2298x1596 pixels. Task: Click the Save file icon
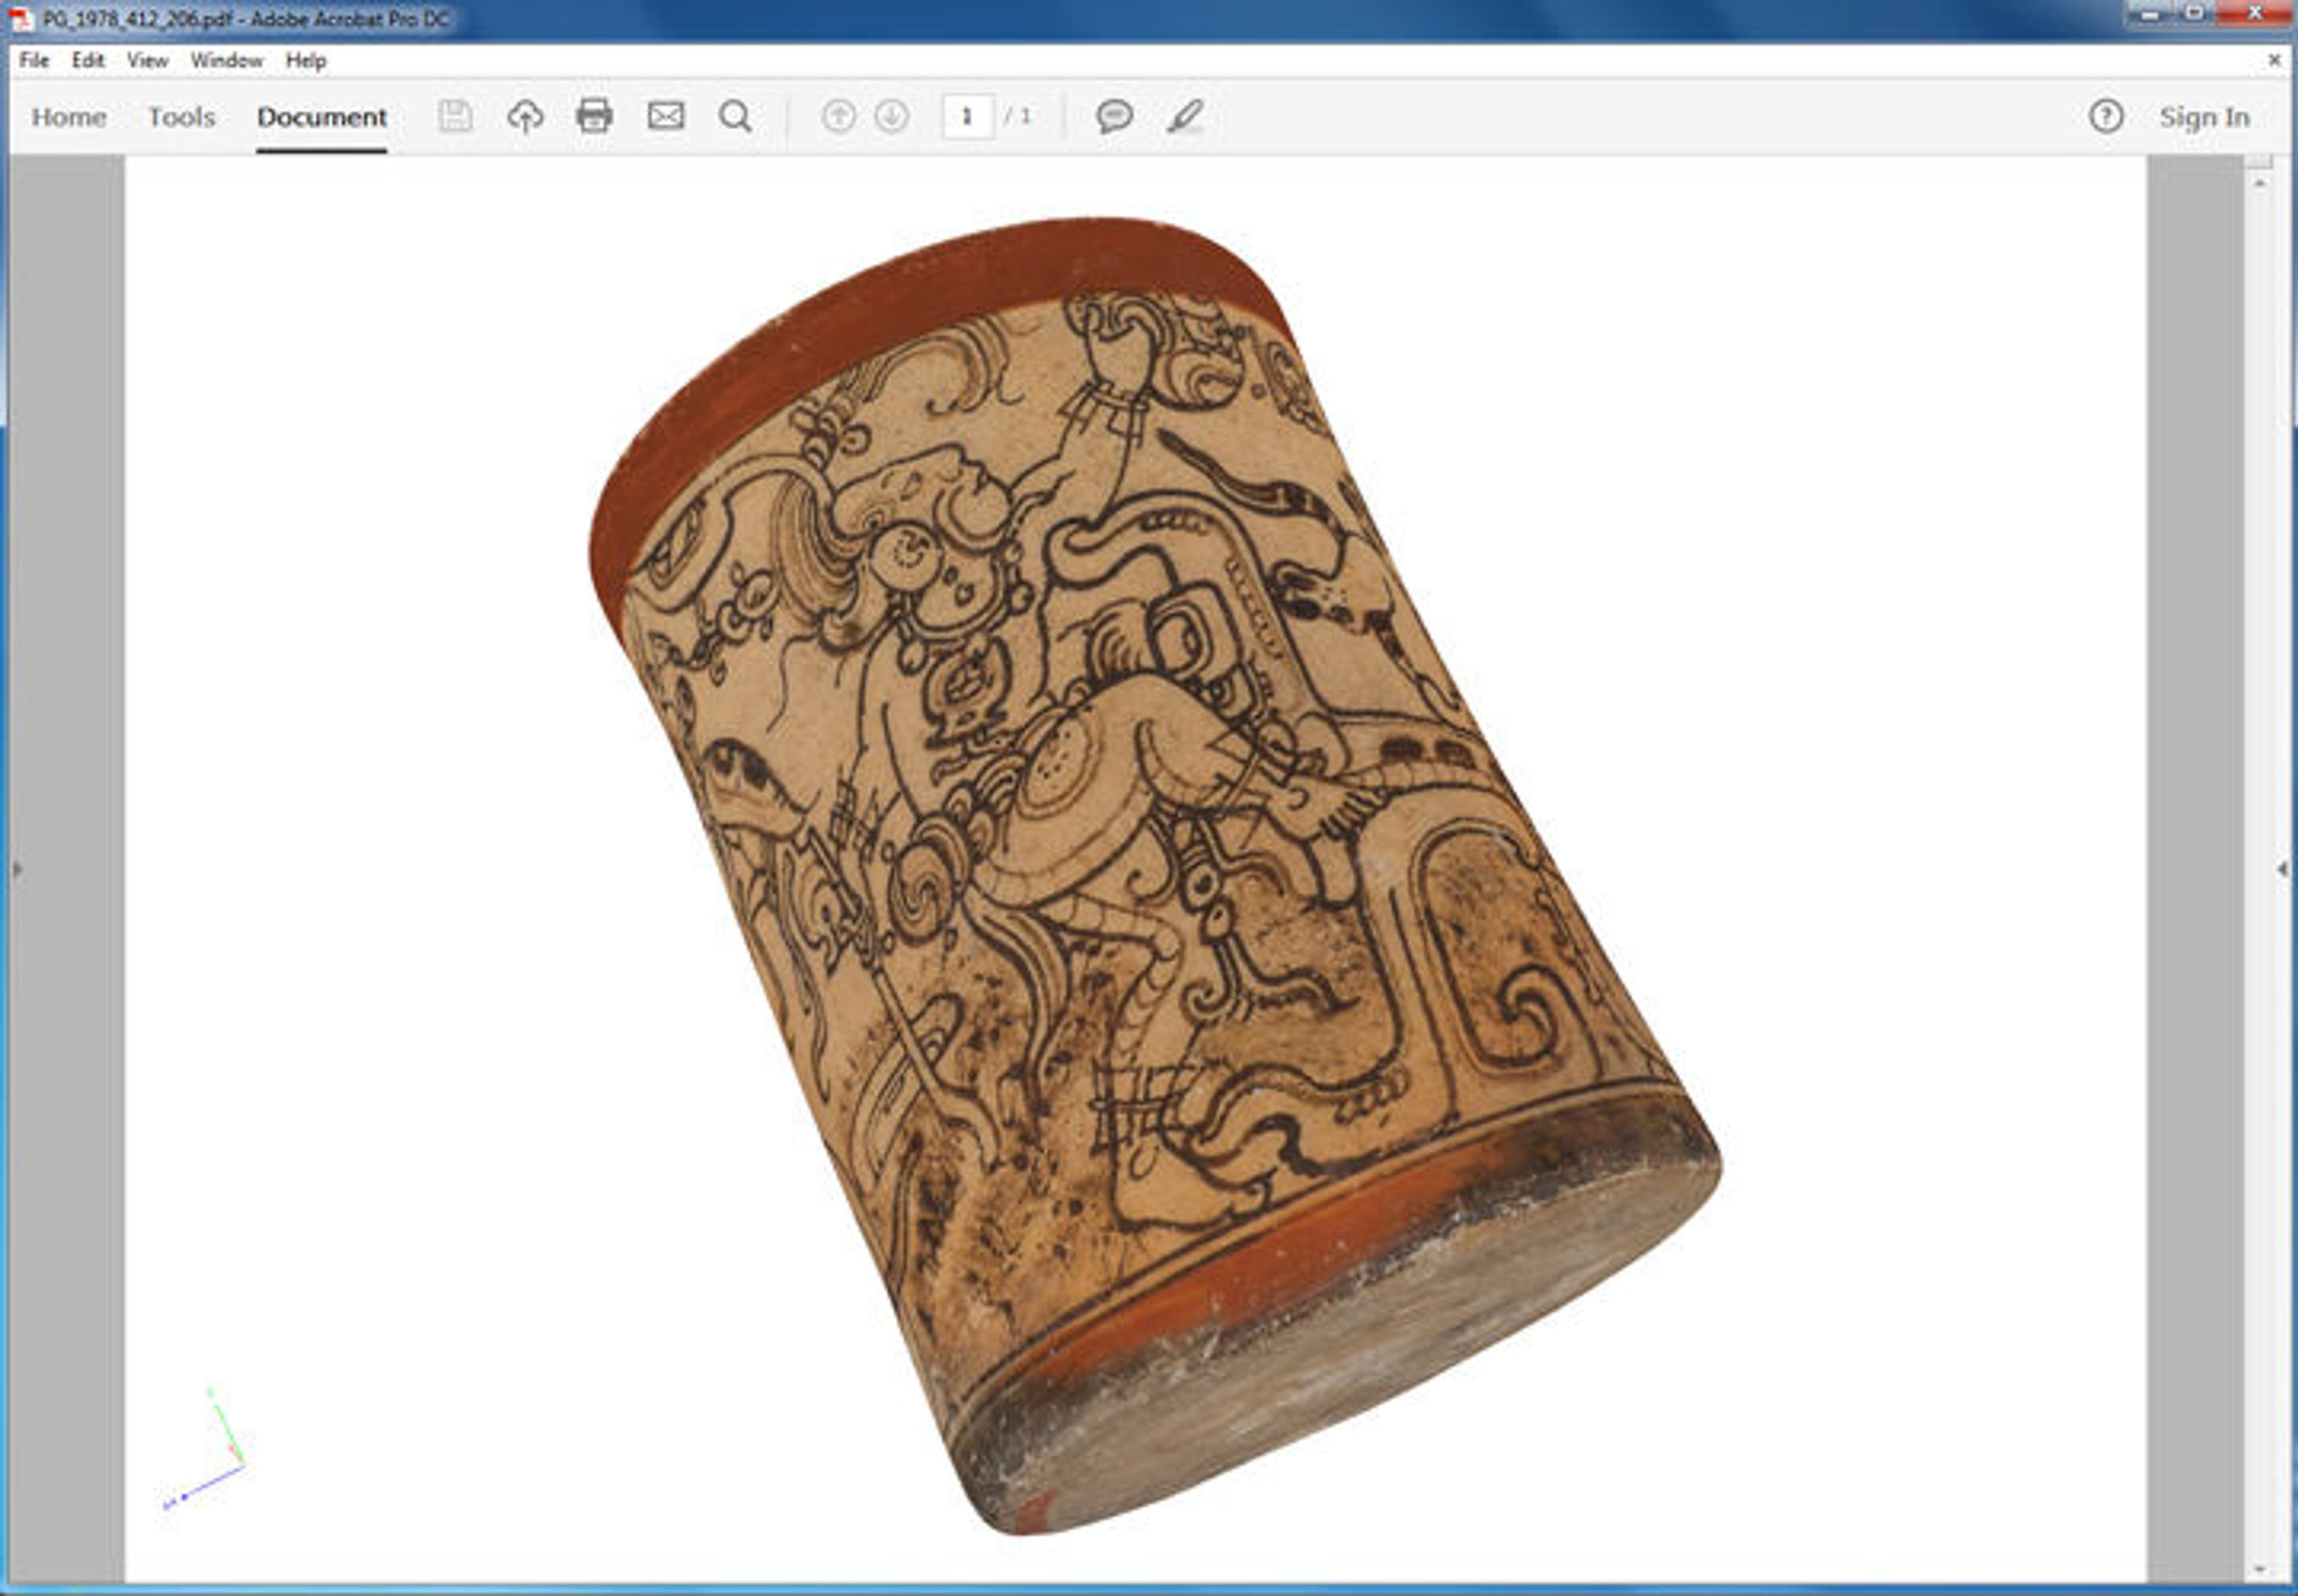pos(455,116)
